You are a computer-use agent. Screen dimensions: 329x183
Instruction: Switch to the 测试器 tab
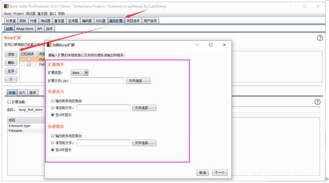point(45,21)
